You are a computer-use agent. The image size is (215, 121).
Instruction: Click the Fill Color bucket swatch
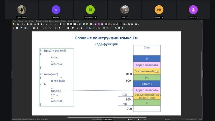coord(25,28)
